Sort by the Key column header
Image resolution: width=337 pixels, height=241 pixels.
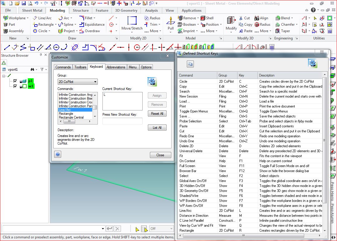pyautogui.click(x=247, y=75)
